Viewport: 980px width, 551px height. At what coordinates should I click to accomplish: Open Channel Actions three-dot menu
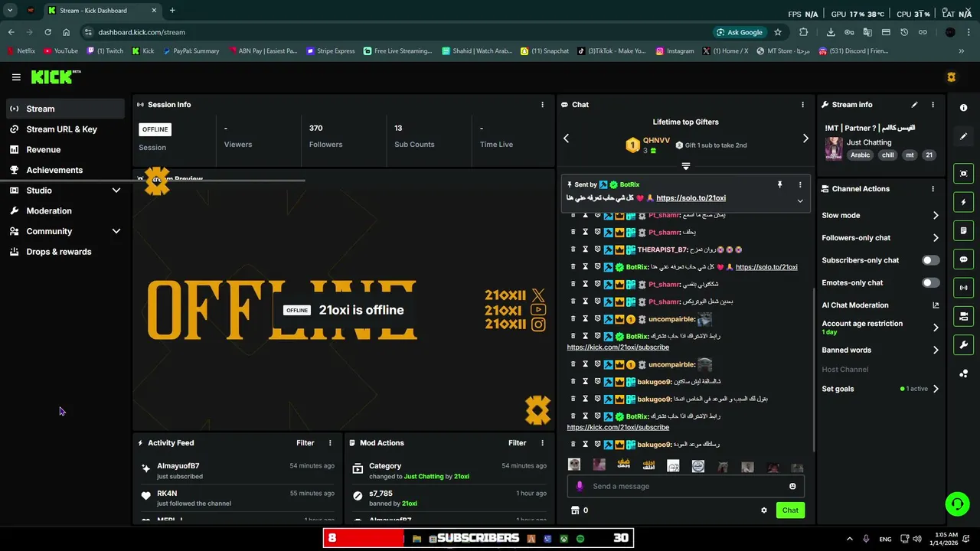pos(933,189)
